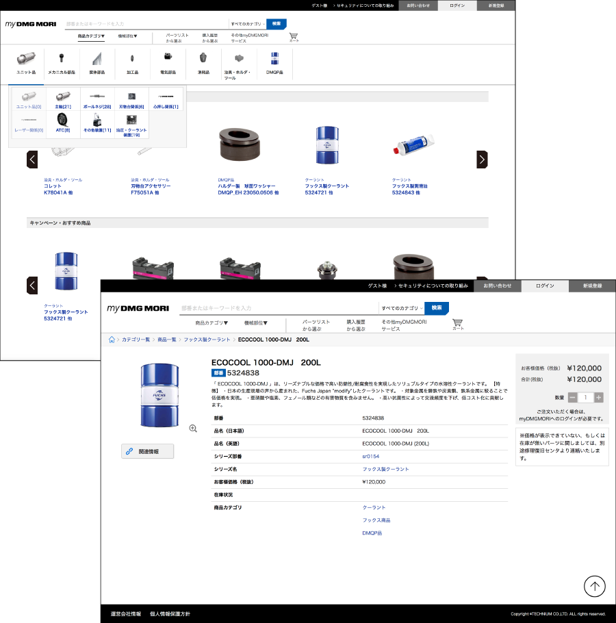Image resolution: width=616 pixels, height=623 pixels.
Task: Select the DMQP品 category icon
Action: (x=274, y=62)
